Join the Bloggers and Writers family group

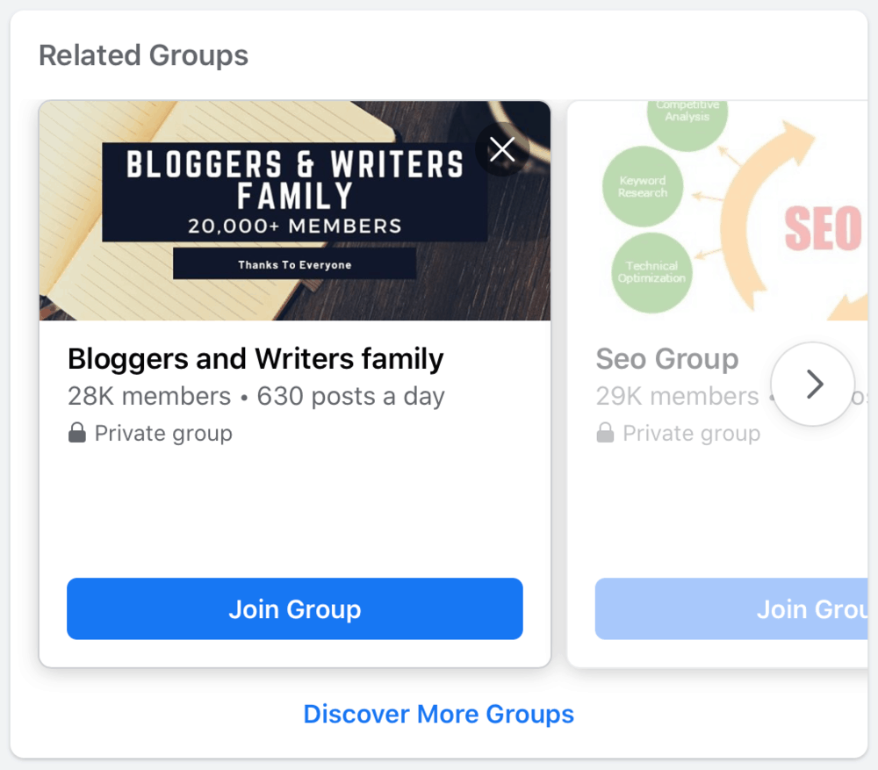coord(295,608)
